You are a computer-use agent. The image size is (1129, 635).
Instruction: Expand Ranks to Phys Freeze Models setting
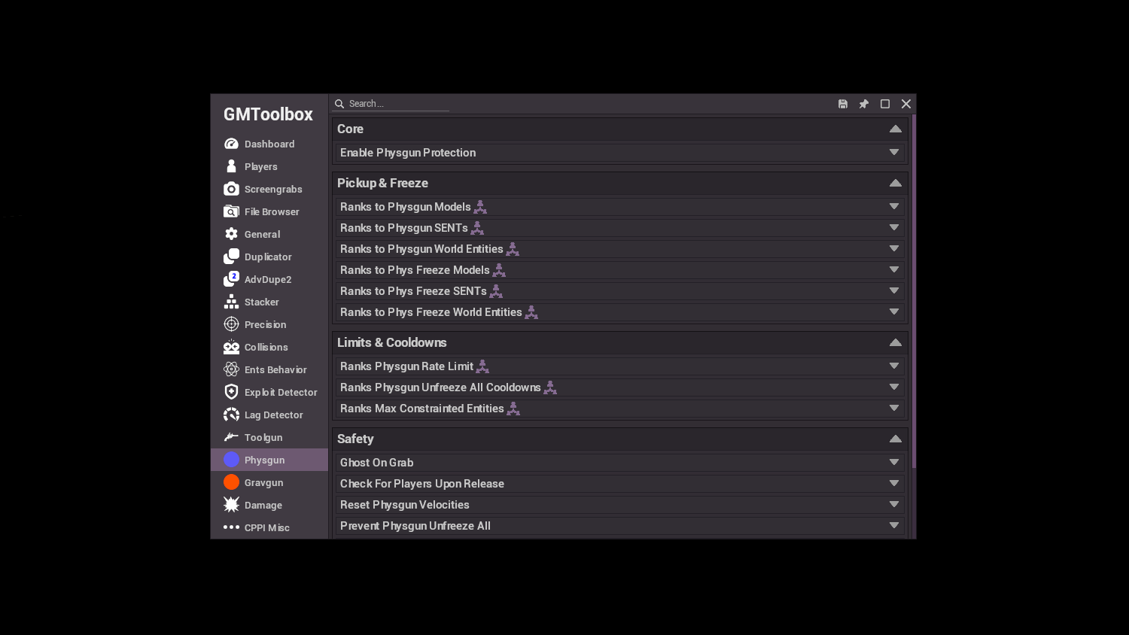[894, 270]
